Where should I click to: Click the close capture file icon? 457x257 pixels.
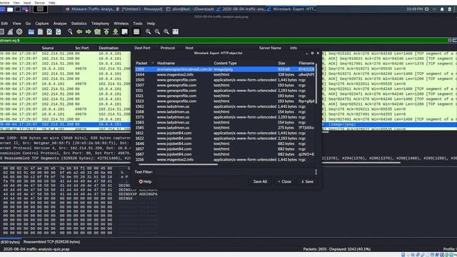pos(49,31)
